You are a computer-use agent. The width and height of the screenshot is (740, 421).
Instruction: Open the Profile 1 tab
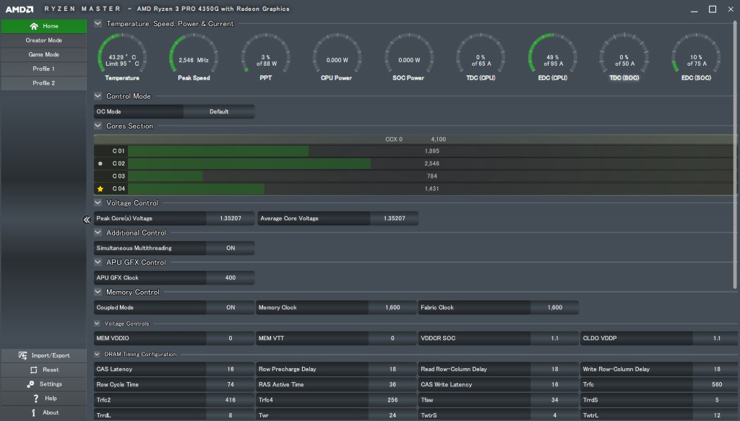coord(43,69)
